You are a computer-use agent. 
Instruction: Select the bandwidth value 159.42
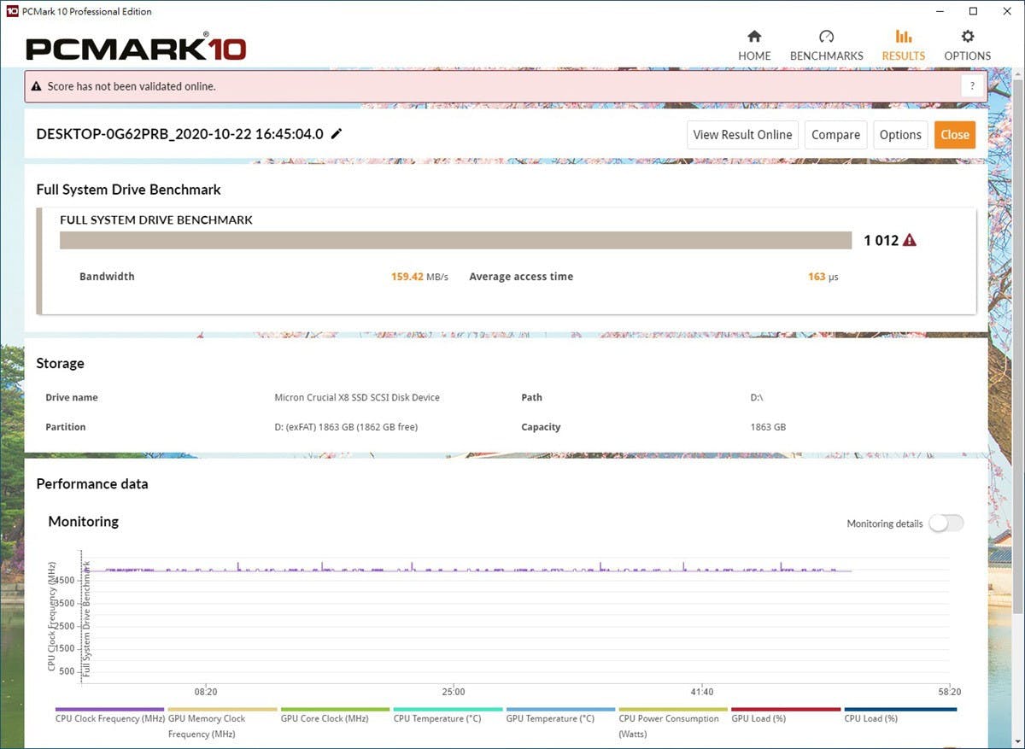(407, 277)
